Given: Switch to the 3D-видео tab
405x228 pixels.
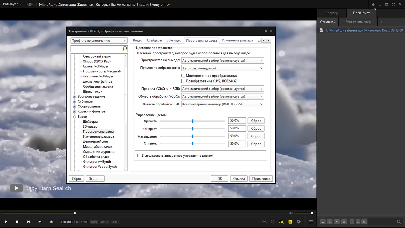Looking at the screenshot, I should point(174,40).
